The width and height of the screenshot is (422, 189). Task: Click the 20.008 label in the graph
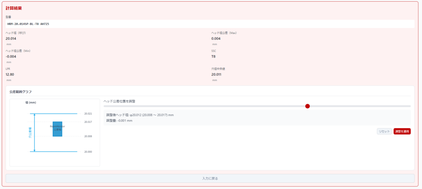pos(88,136)
